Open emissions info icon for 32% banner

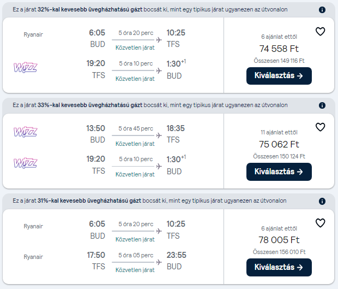tap(322, 10)
